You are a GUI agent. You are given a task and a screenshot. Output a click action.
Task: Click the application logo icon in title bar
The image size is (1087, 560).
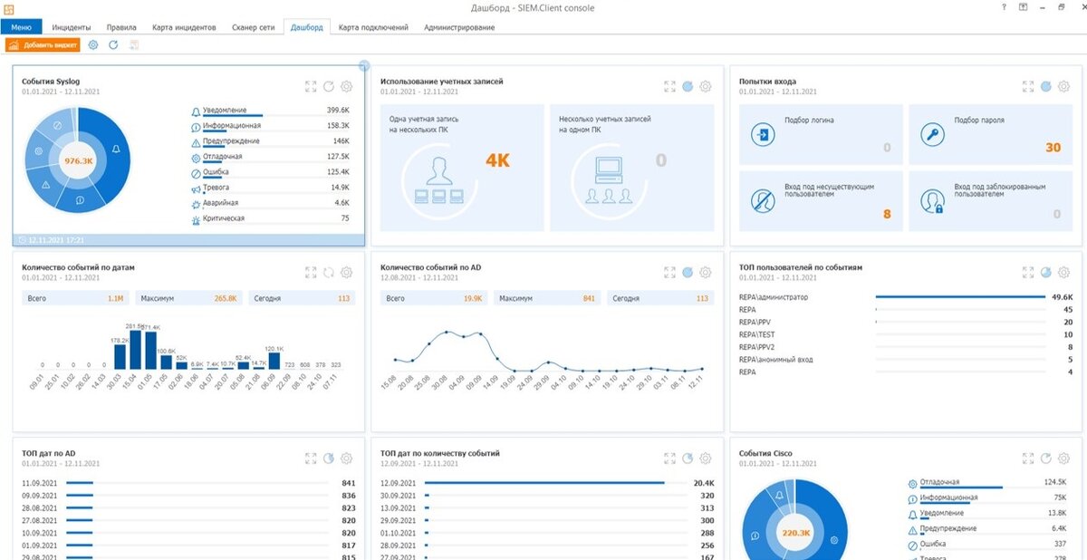(8, 8)
